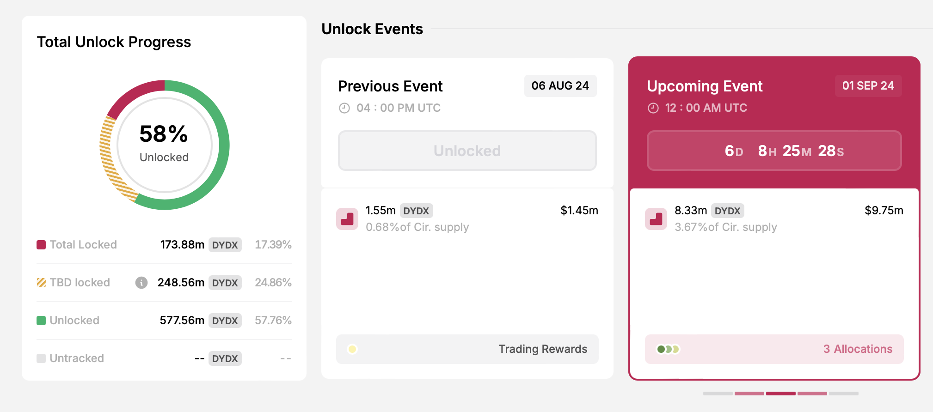Click the DYDX badge beside 8.33m Upcoming Event
Viewport: 933px width, 412px height.
728,211
